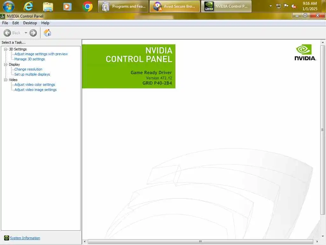Open the Desktop menu
This screenshot has height=245, width=326.
(x=30, y=23)
